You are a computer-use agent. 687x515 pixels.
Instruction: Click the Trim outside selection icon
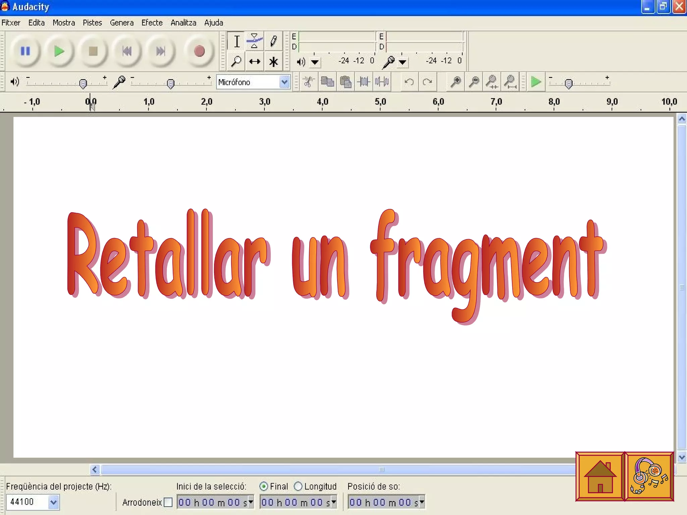coord(364,82)
